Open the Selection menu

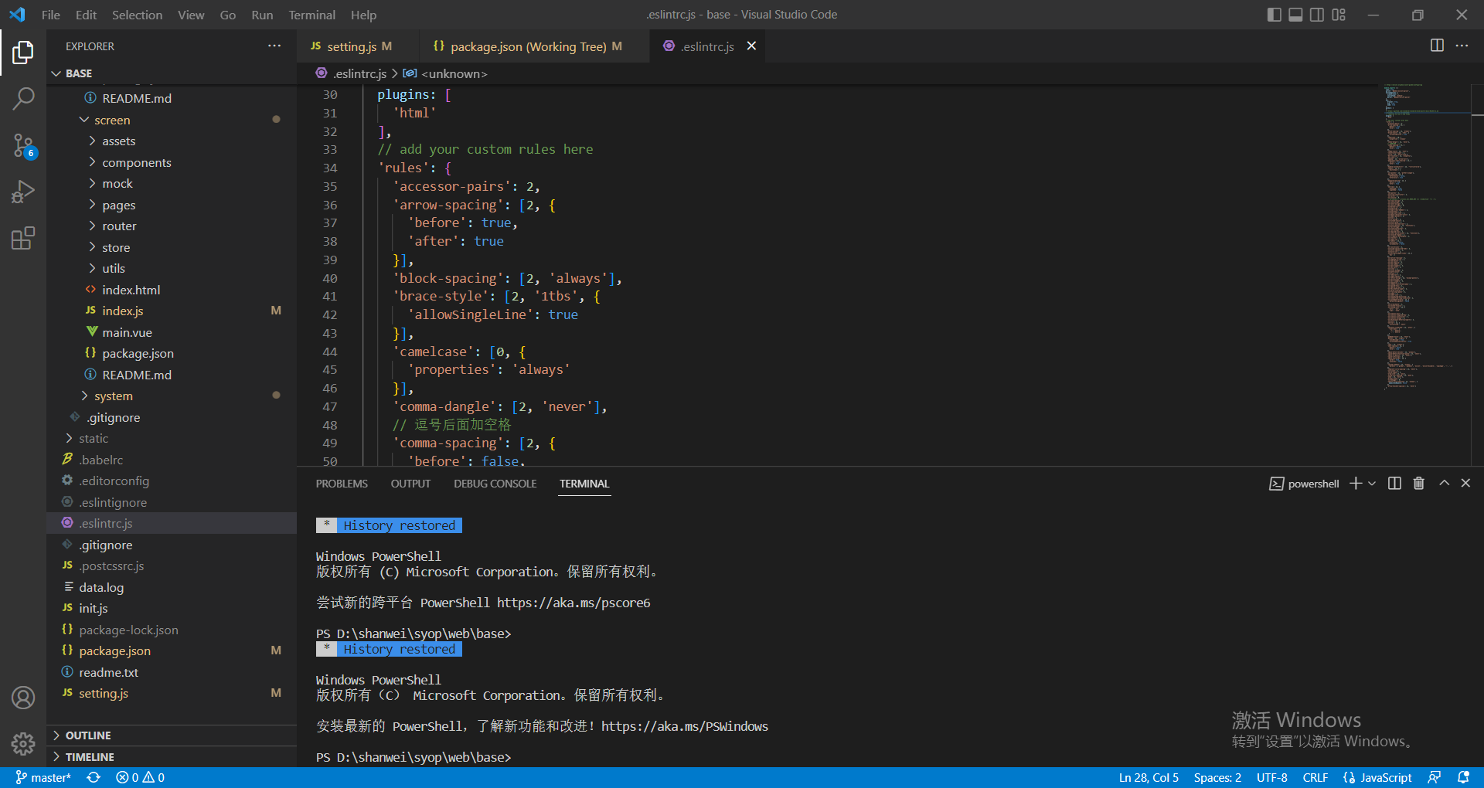coord(137,15)
